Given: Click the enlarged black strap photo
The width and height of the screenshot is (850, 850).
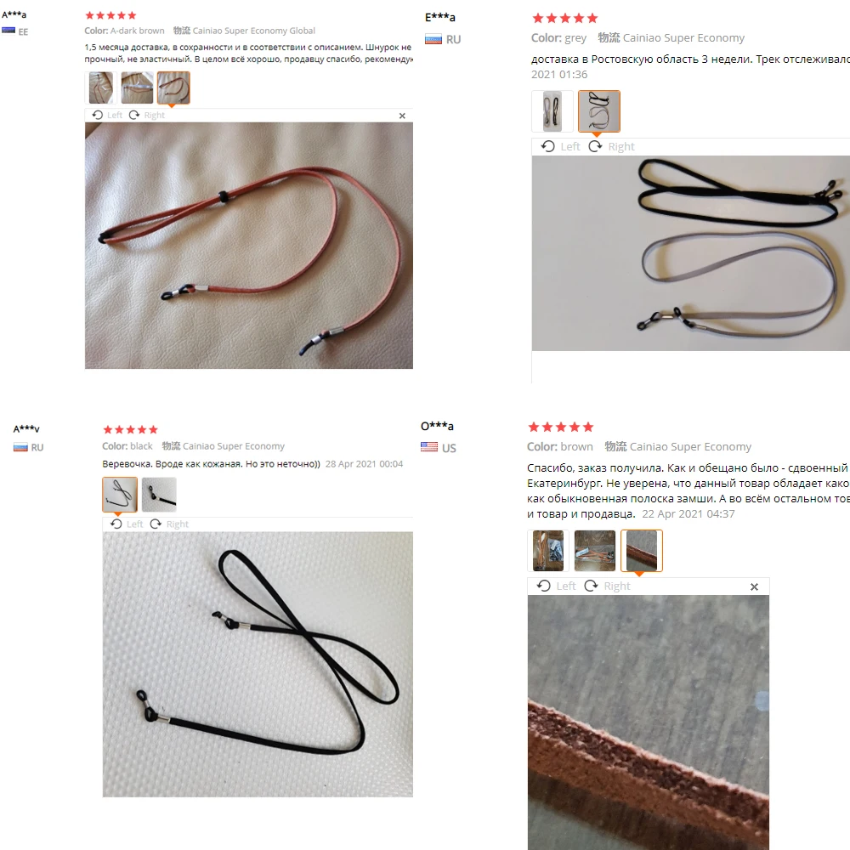Looking at the screenshot, I should click(258, 664).
